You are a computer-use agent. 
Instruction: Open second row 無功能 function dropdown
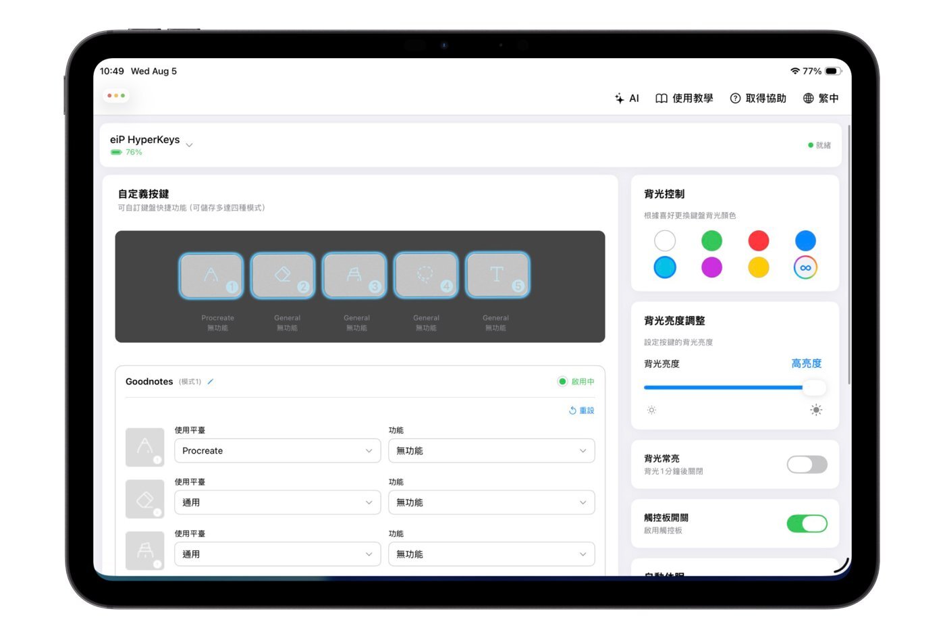pyautogui.click(x=491, y=502)
